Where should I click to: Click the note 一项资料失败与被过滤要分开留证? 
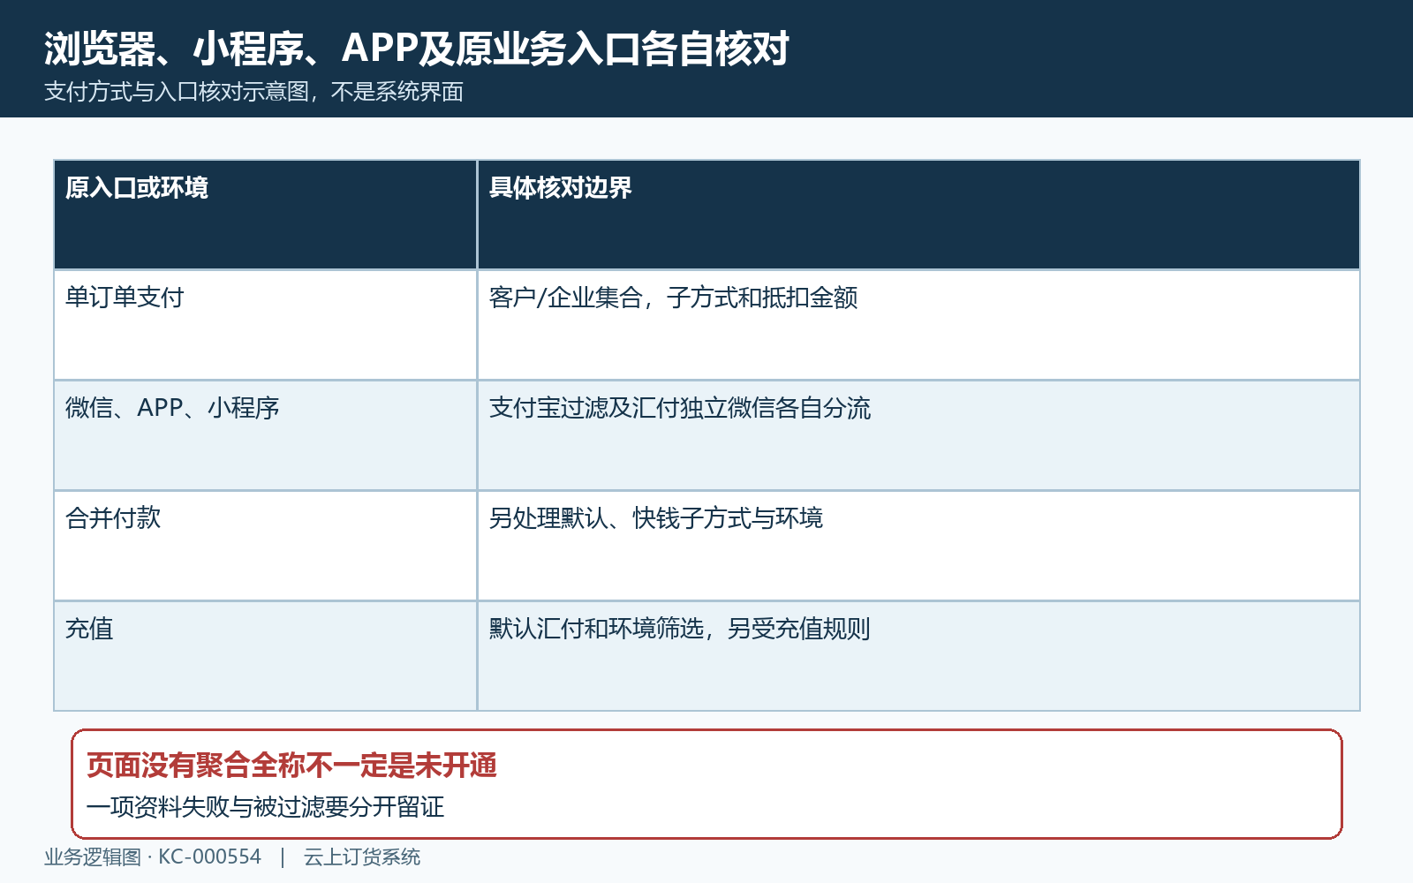click(265, 807)
